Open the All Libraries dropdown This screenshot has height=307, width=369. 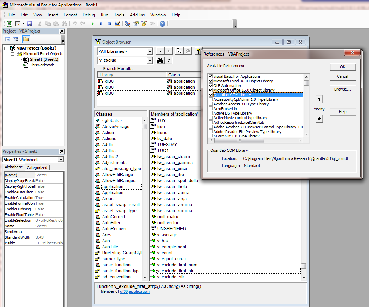coord(150,51)
